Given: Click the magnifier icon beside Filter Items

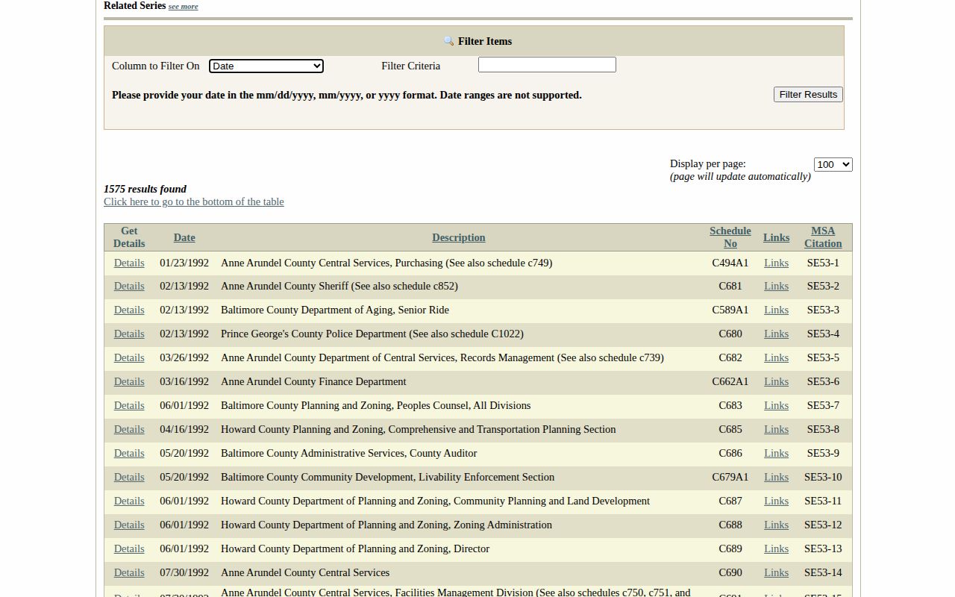Looking at the screenshot, I should click(448, 42).
